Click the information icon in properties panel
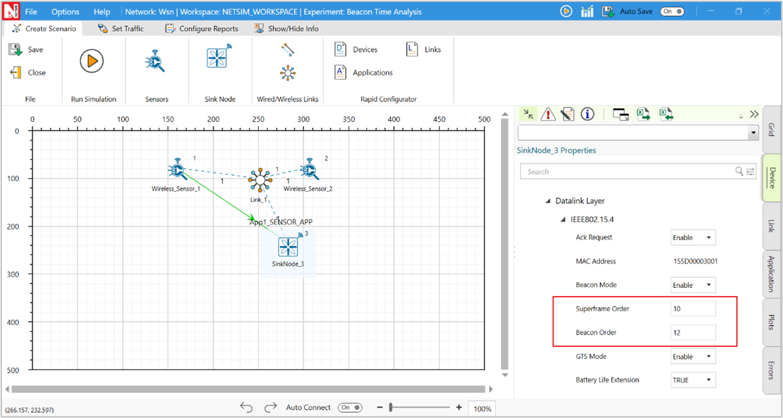The width and height of the screenshot is (783, 418). 587,114
